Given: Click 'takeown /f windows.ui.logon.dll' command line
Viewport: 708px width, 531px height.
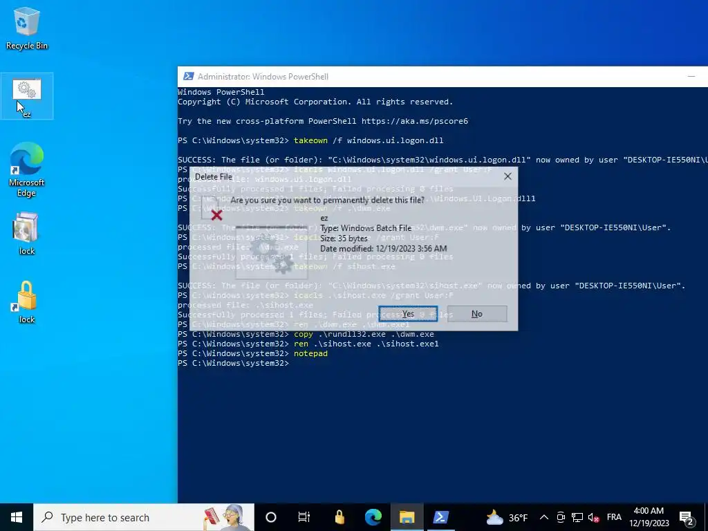Looking at the screenshot, I should pyautogui.click(x=369, y=140).
